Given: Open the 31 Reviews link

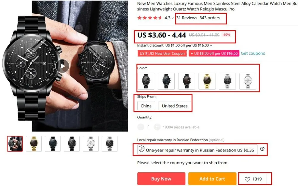Looking at the screenshot, I should point(187,18).
